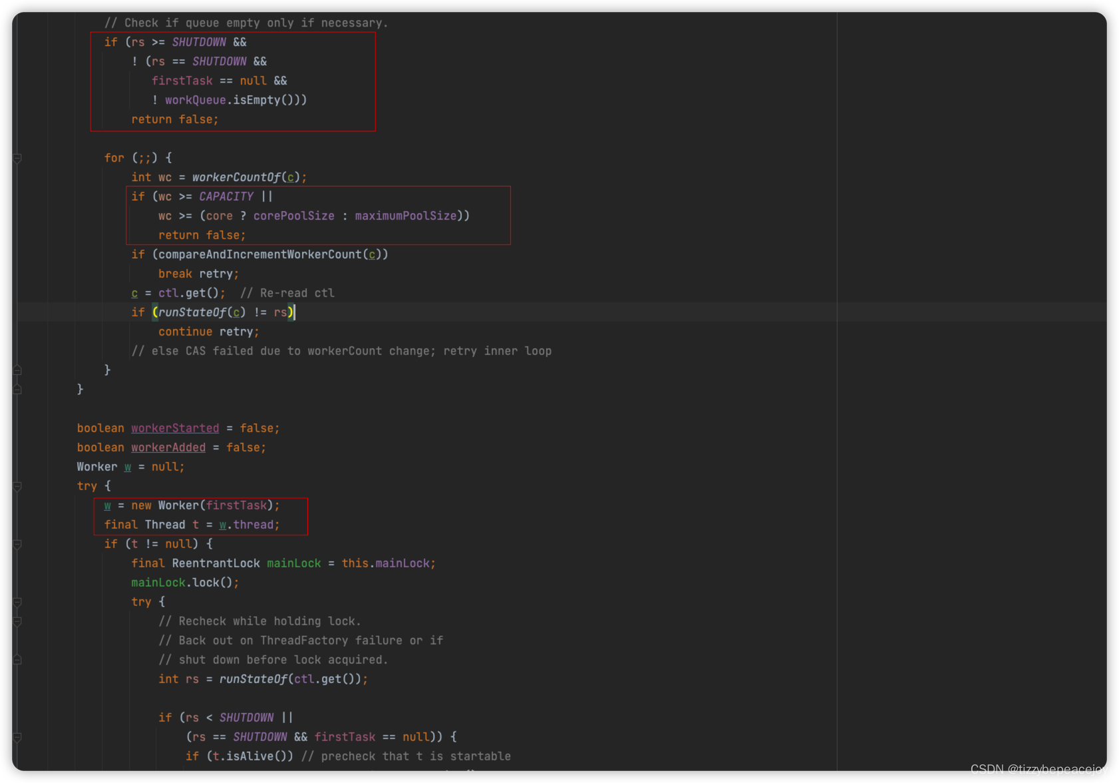The image size is (1119, 783).
Task: Click runStateOf(ctl.get()) in int rs line
Action: [290, 679]
